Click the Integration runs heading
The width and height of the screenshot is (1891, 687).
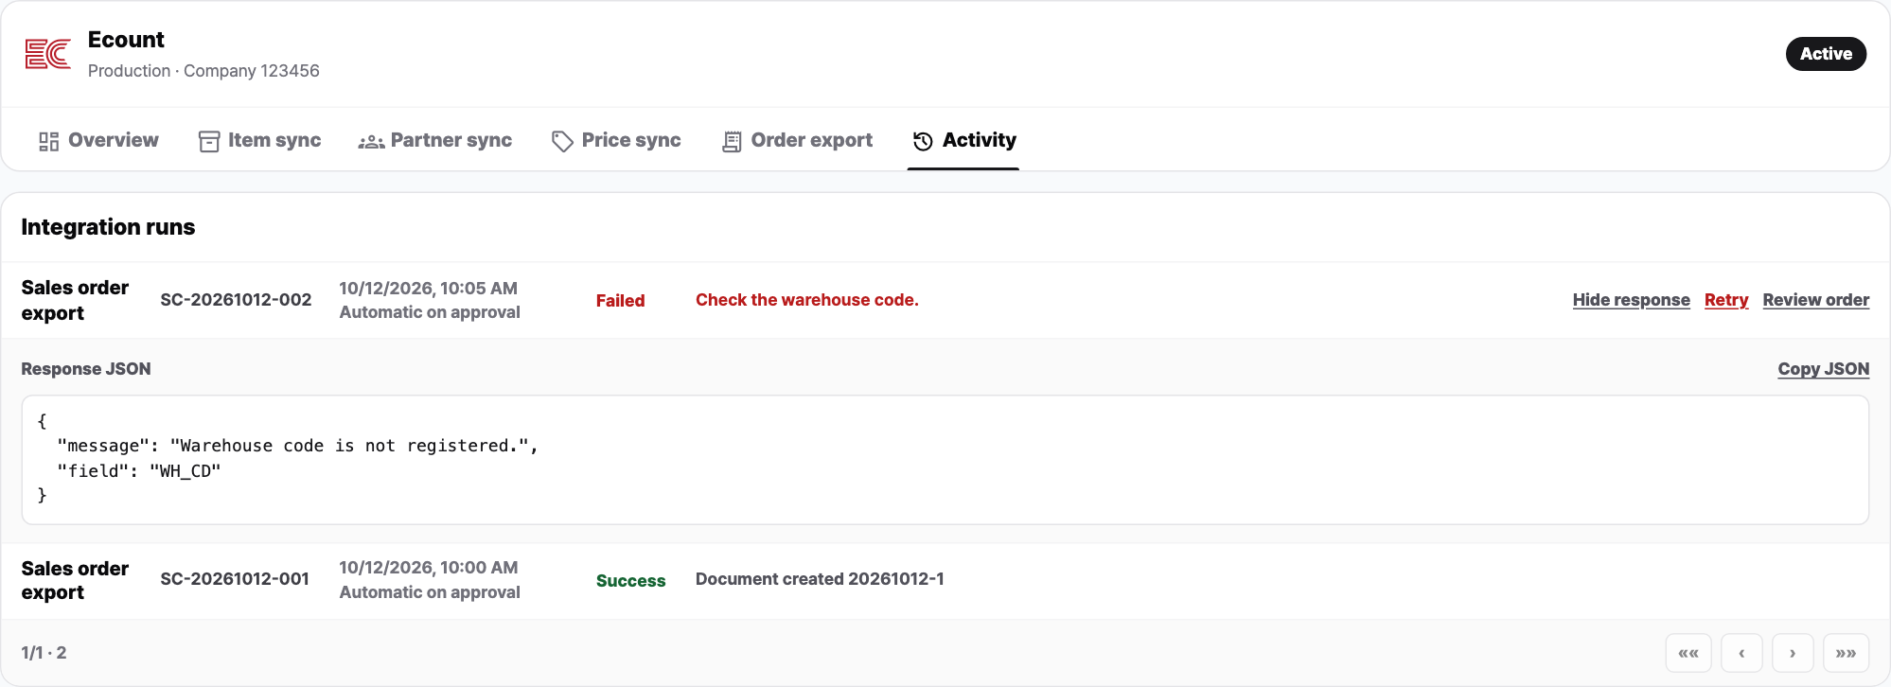[x=108, y=227]
